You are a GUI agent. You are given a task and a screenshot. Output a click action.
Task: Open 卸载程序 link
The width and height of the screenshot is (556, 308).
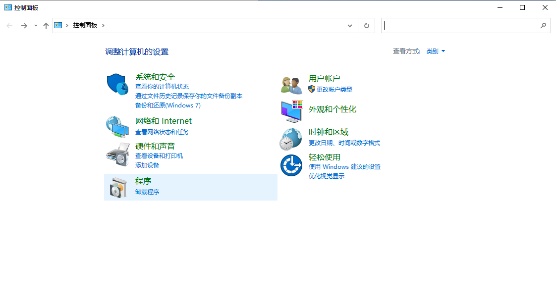click(x=147, y=192)
